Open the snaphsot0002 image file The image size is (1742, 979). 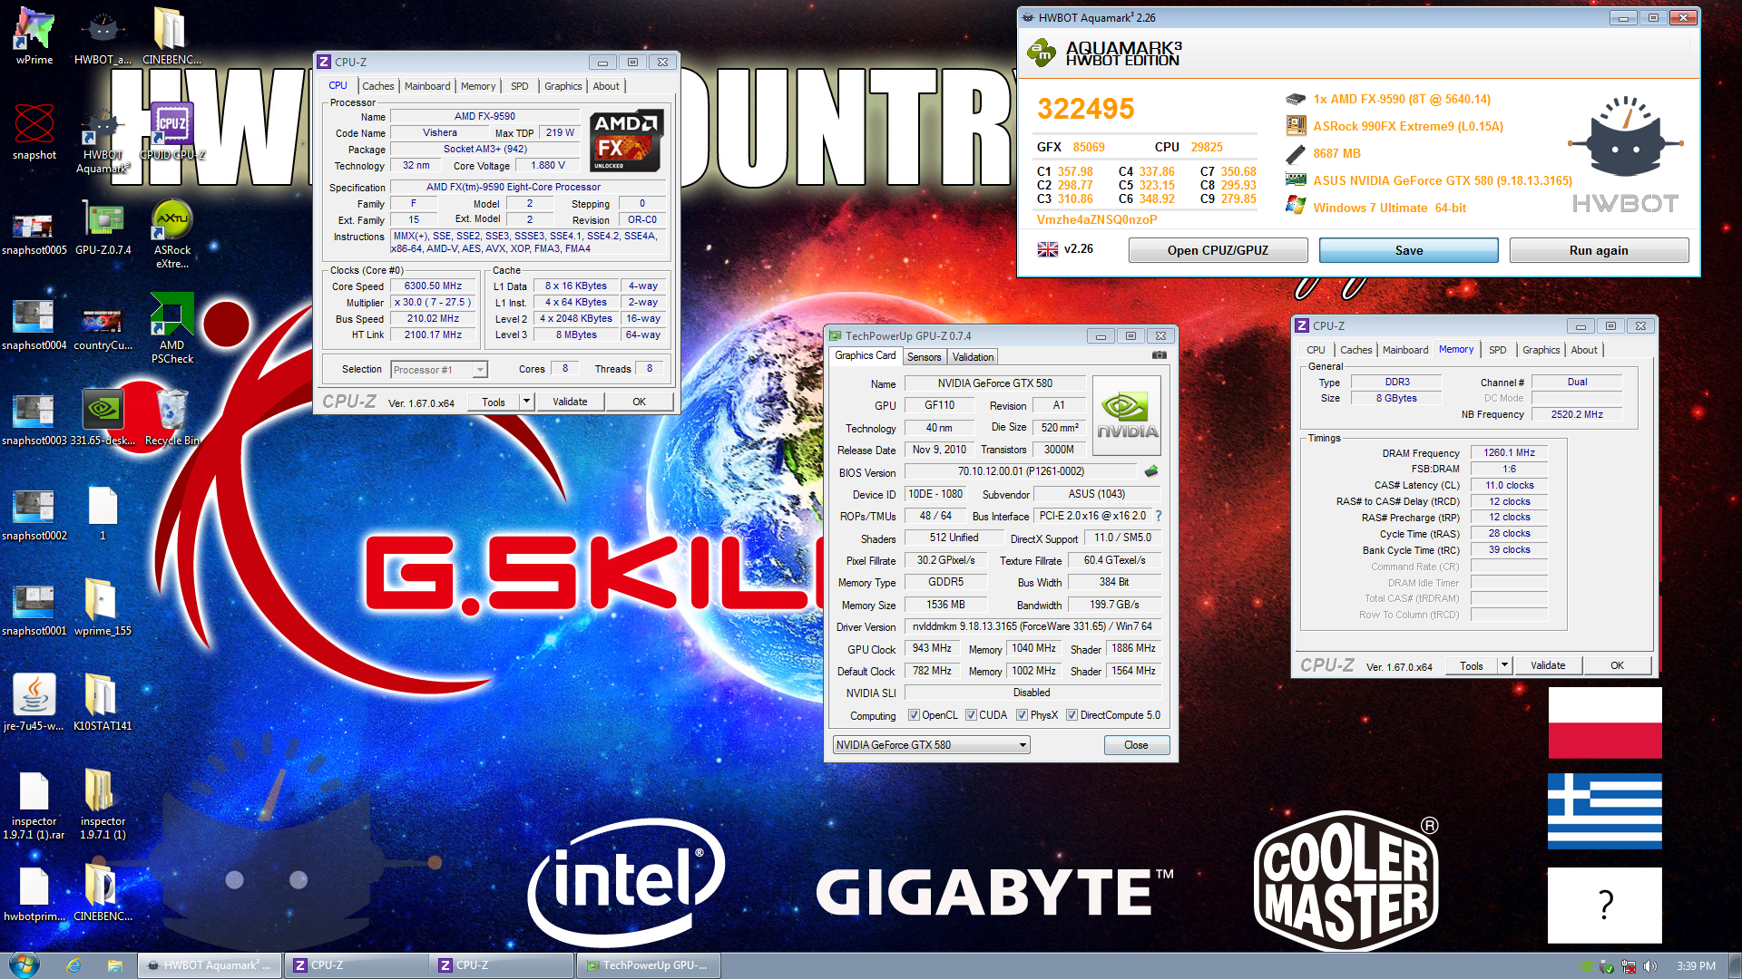click(x=34, y=515)
